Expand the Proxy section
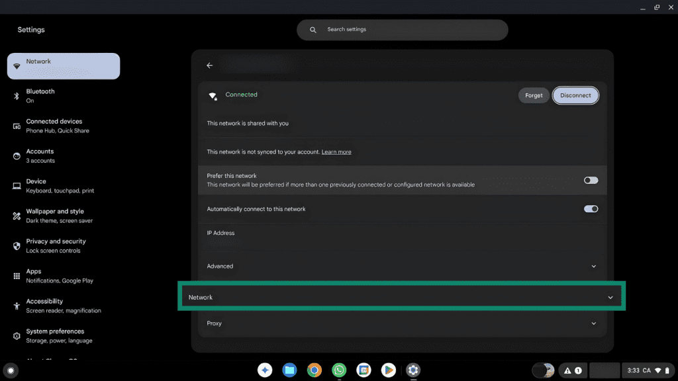This screenshot has width=678, height=381. [x=593, y=323]
